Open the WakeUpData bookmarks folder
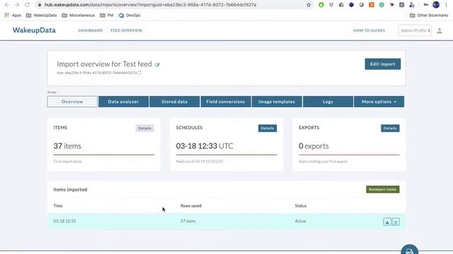The height and width of the screenshot is (254, 453). (x=41, y=16)
